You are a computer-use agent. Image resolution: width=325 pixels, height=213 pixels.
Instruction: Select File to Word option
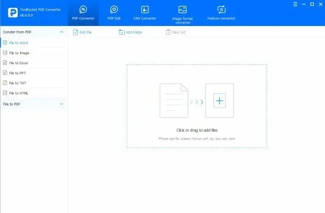point(34,43)
